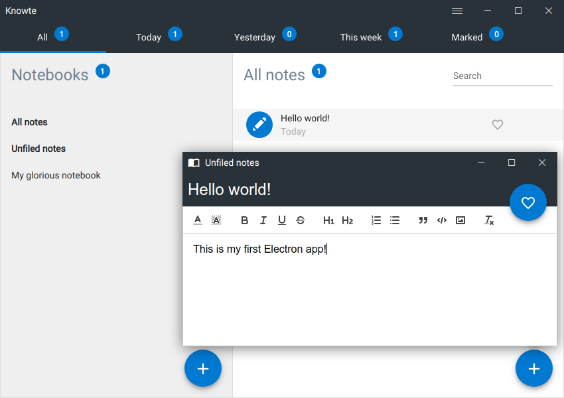Insert a numbered list
The image size is (564, 398).
pos(376,220)
